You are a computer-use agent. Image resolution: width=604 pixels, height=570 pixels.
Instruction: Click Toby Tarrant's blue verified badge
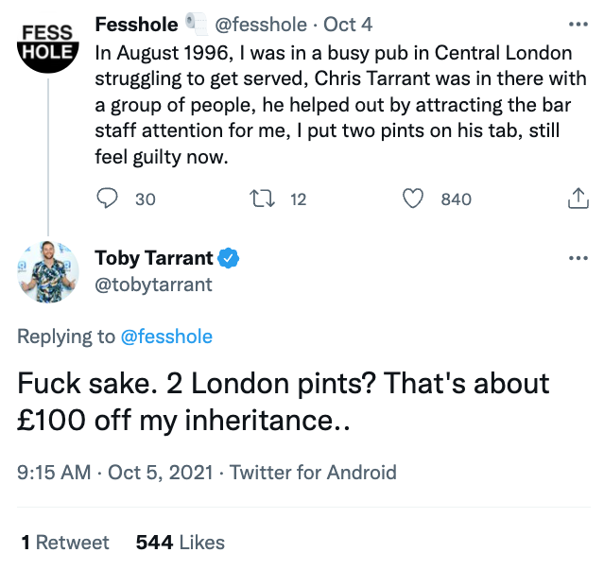pyautogui.click(x=229, y=258)
